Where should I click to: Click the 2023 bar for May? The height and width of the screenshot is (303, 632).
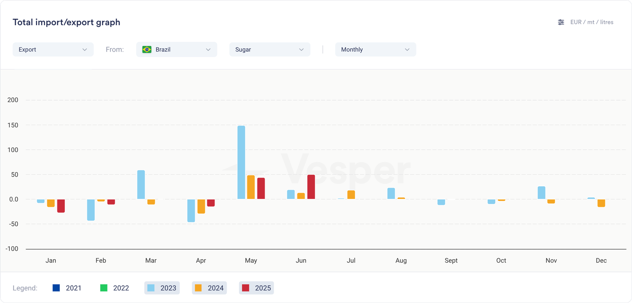(241, 162)
